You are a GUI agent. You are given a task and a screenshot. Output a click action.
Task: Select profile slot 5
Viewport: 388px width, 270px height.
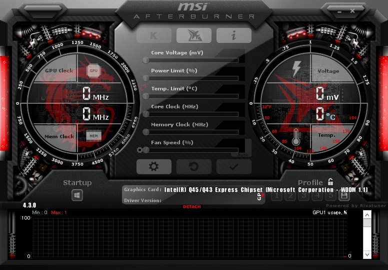(x=330, y=196)
